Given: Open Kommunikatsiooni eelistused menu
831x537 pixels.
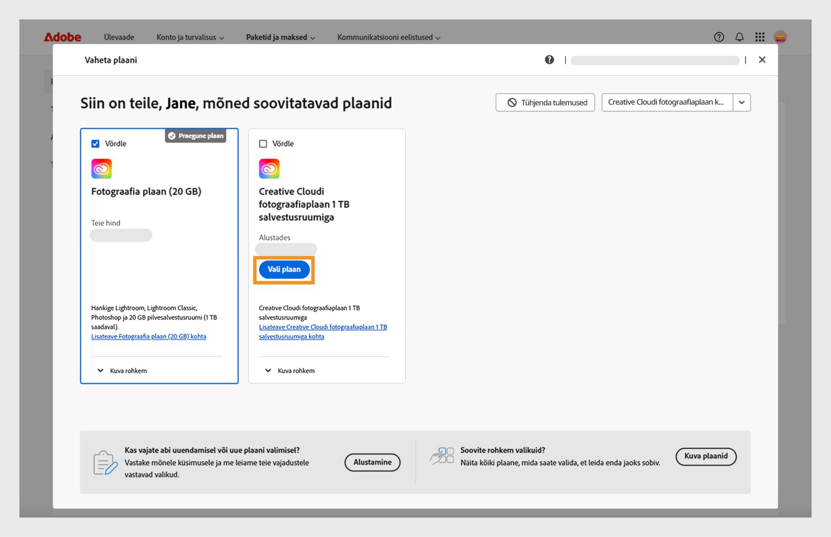Looking at the screenshot, I should click(x=389, y=37).
